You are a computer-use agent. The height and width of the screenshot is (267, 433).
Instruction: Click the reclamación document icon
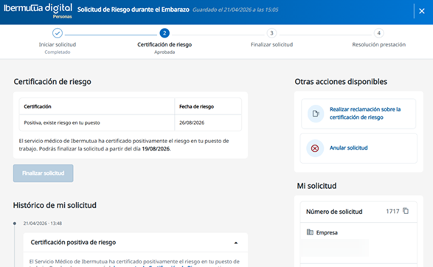click(x=316, y=114)
